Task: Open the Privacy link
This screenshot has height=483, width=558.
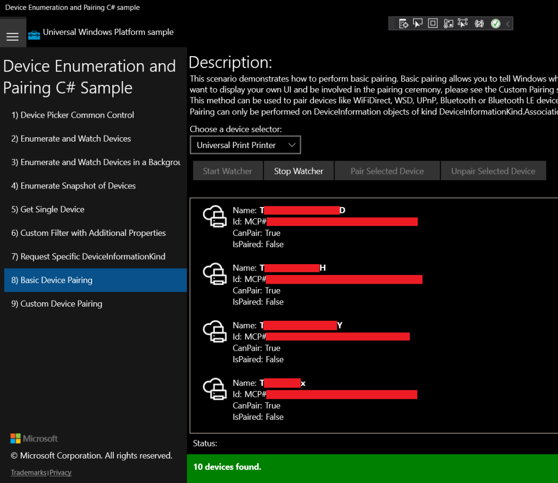Action: click(x=60, y=473)
